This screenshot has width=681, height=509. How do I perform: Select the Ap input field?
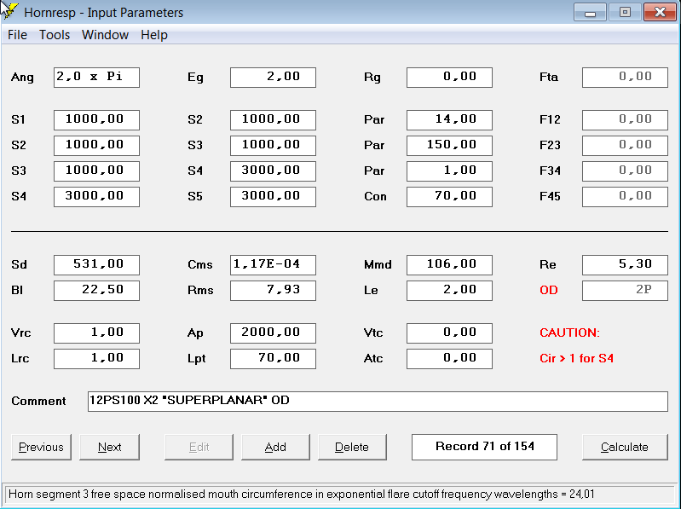pos(273,333)
